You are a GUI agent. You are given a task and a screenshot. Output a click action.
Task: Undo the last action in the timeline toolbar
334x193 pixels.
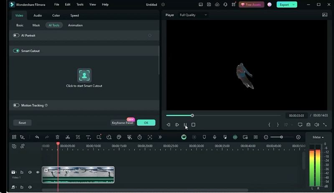click(x=37, y=137)
